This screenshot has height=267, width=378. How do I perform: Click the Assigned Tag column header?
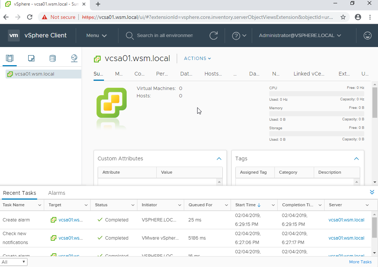tap(255, 172)
